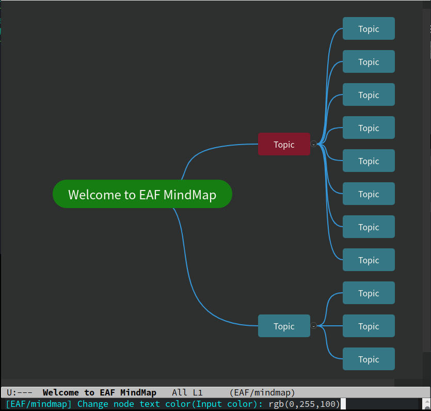Select the teal parent Topic node with three children

click(x=284, y=326)
